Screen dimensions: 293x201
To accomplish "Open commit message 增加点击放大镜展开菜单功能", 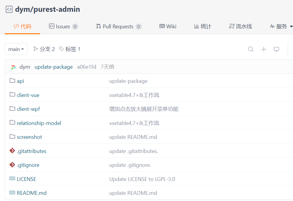I will coord(144,109).
